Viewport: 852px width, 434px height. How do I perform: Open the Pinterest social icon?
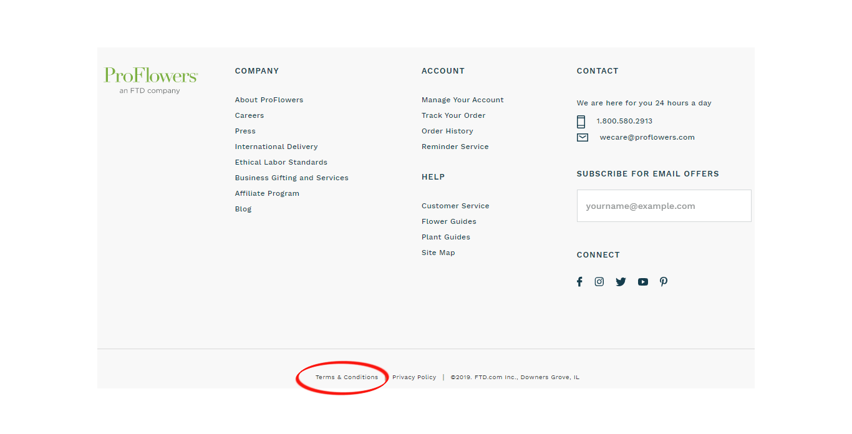click(x=664, y=282)
